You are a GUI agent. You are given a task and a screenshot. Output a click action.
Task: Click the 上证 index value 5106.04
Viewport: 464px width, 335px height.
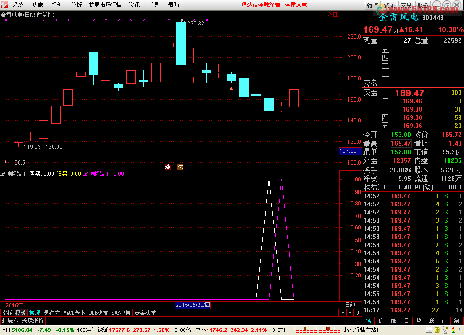22,330
